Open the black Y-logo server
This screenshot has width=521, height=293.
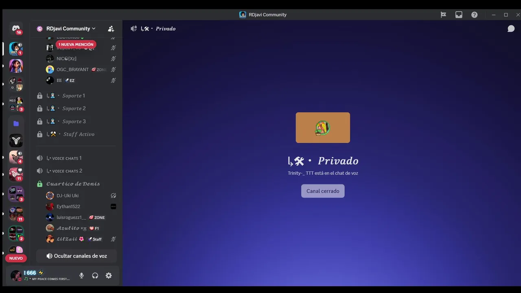pos(16,140)
